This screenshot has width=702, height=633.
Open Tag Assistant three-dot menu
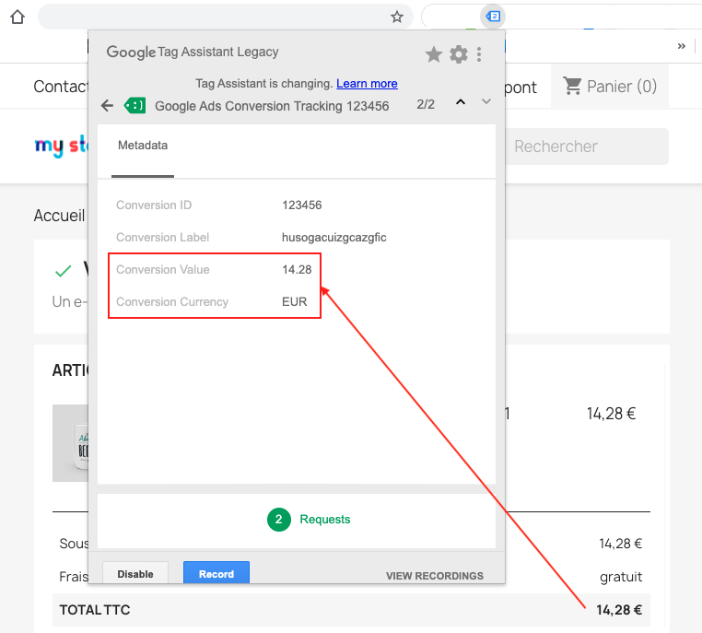coord(479,54)
